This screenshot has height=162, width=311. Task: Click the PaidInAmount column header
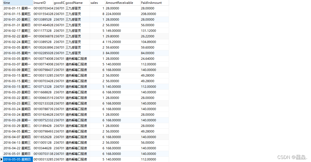pyautogui.click(x=154, y=3)
